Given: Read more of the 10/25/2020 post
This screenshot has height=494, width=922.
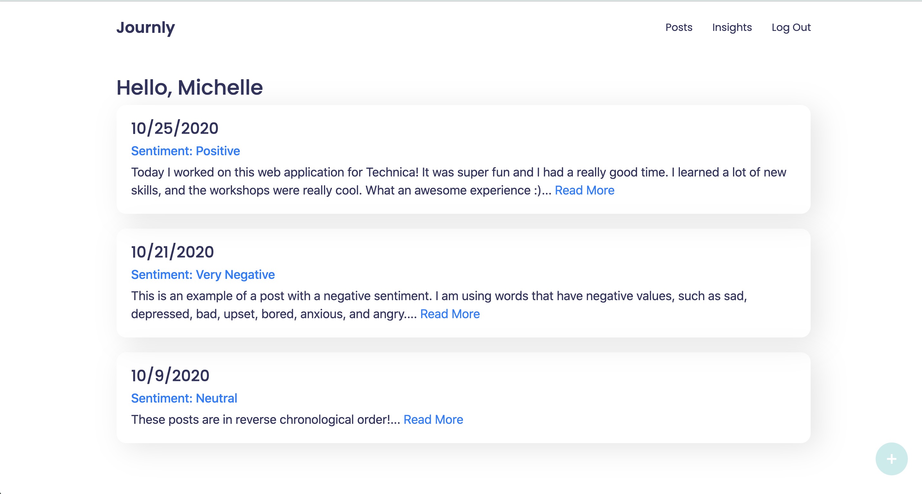Looking at the screenshot, I should coord(585,190).
